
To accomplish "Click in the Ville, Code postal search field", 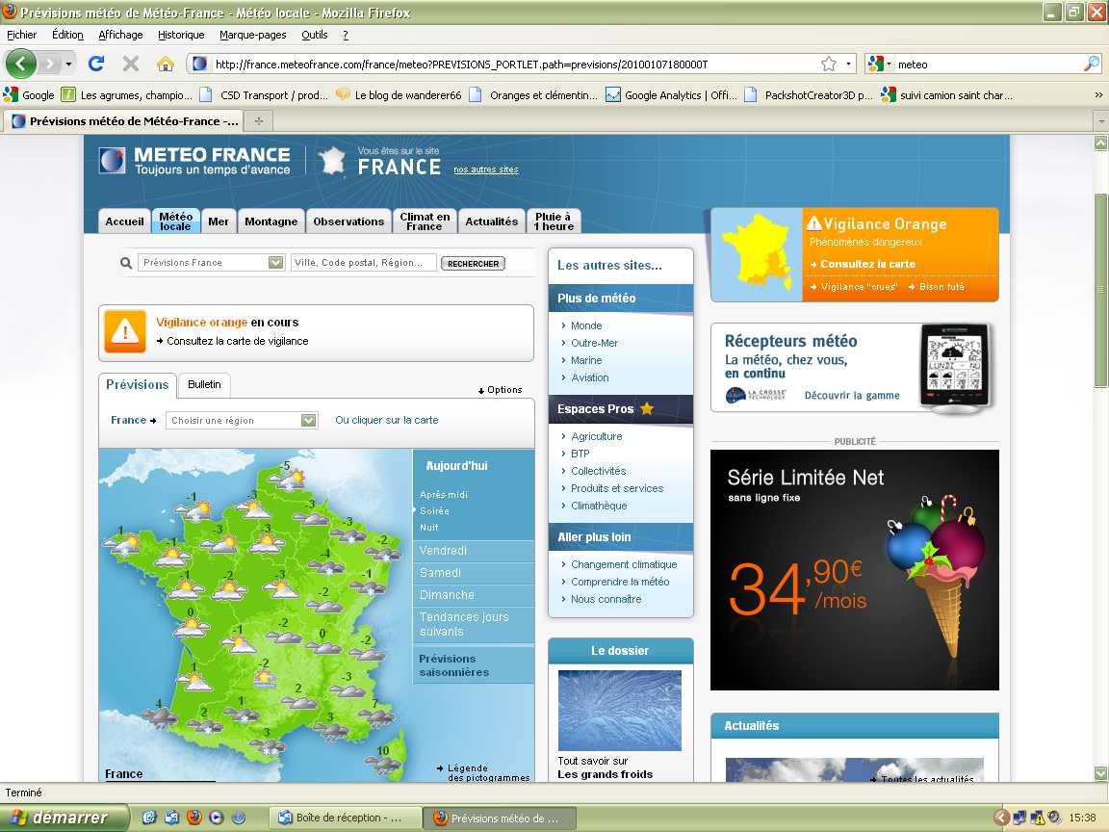I will 364,263.
